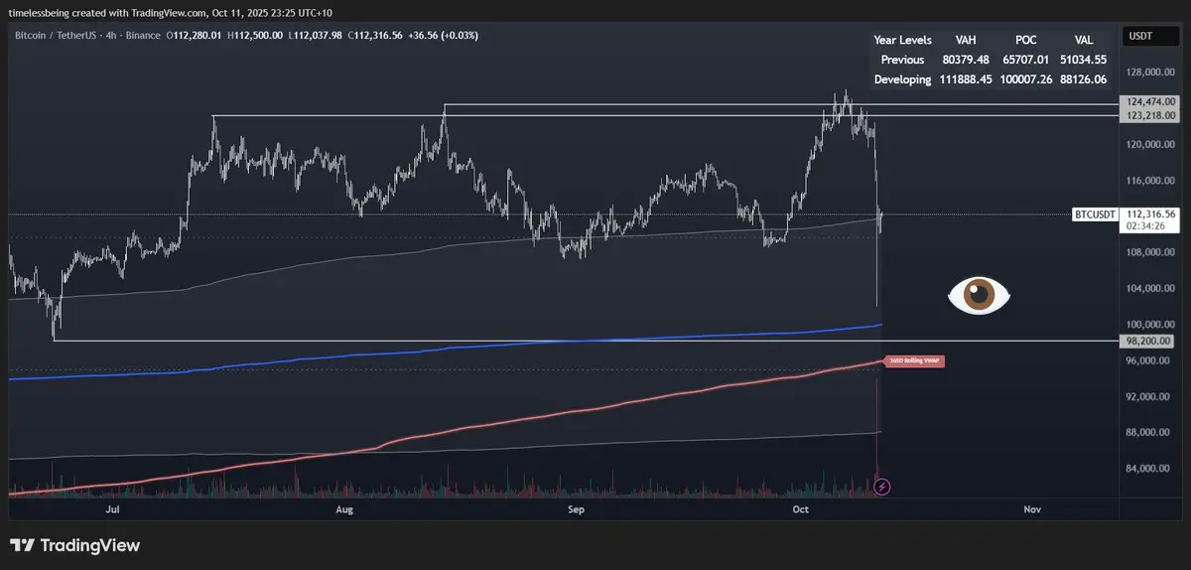Click the Previous POC value 65707.01

[x=1027, y=60]
